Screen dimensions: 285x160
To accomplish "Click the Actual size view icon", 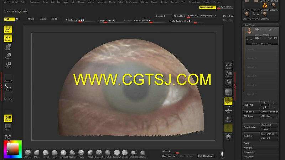I will click(x=228, y=65).
